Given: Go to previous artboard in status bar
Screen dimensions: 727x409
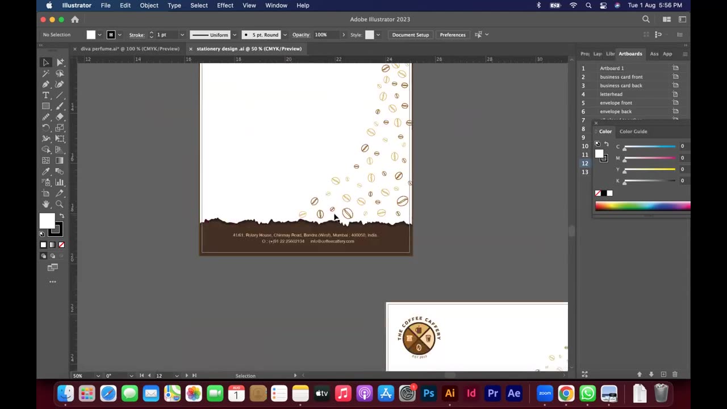Looking at the screenshot, I should pos(149,375).
